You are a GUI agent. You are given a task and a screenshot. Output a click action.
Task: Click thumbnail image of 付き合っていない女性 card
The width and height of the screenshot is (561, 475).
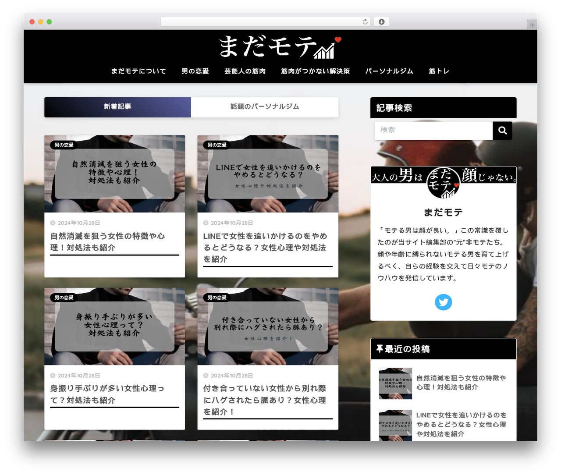268,326
